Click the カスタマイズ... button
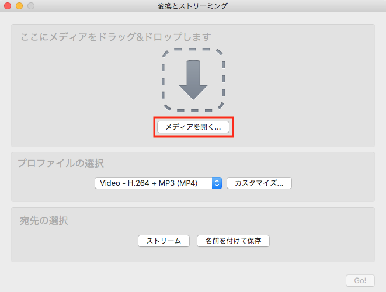The width and height of the screenshot is (386, 292). pyautogui.click(x=259, y=183)
